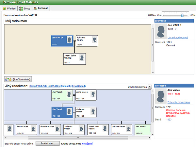Viewport: 196px width, 147px height.
Task: Select the Anna Mares card
Action: 86,95
